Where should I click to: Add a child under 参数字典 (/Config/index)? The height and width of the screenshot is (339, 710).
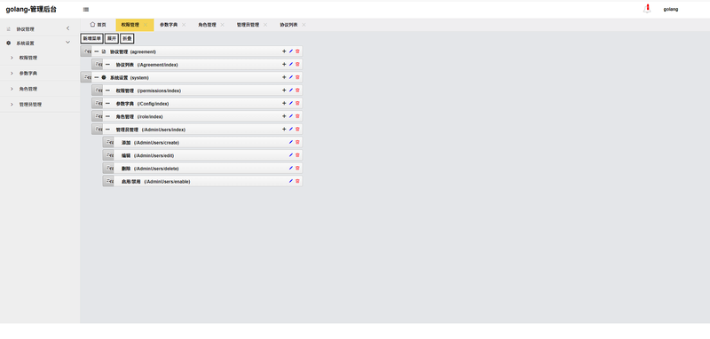[284, 103]
